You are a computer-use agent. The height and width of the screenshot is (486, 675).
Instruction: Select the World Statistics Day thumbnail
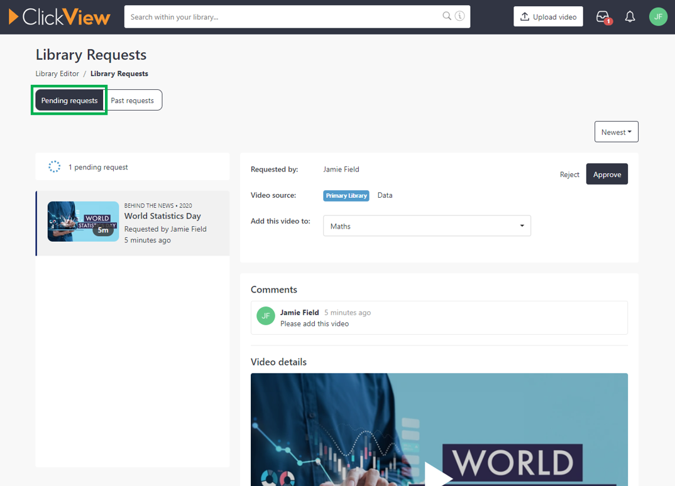[83, 222]
